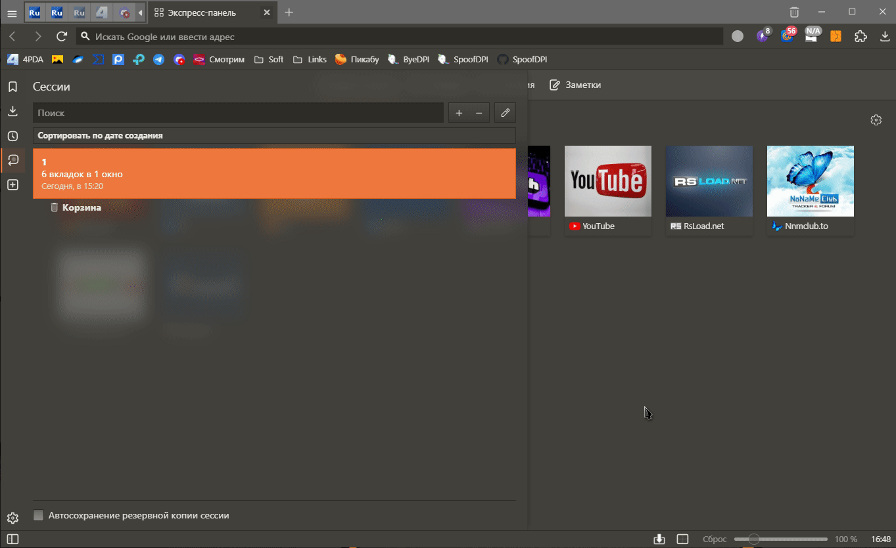Click the mail extension with badge 56

[788, 35]
